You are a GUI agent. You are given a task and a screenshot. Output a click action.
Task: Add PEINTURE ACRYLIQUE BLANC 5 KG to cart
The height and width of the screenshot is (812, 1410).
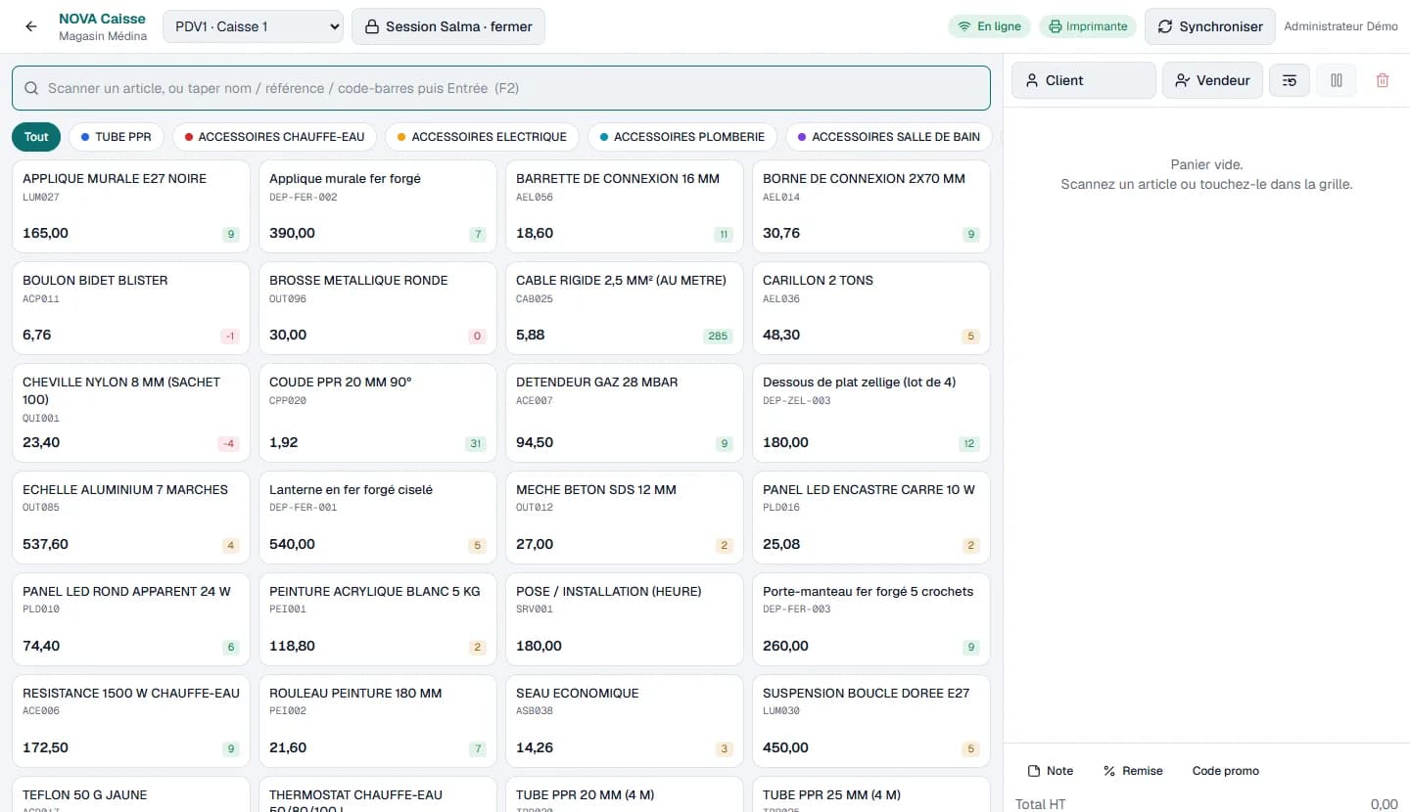(378, 619)
